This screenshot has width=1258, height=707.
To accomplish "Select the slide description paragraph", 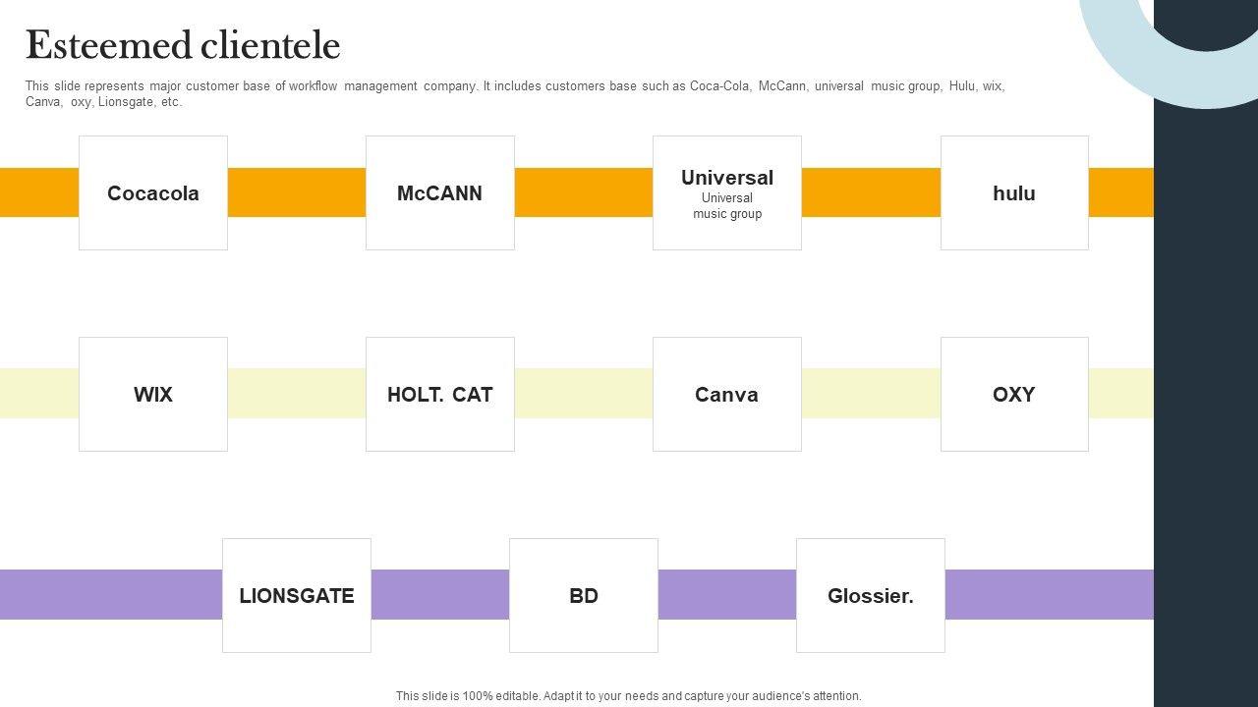I will click(514, 93).
